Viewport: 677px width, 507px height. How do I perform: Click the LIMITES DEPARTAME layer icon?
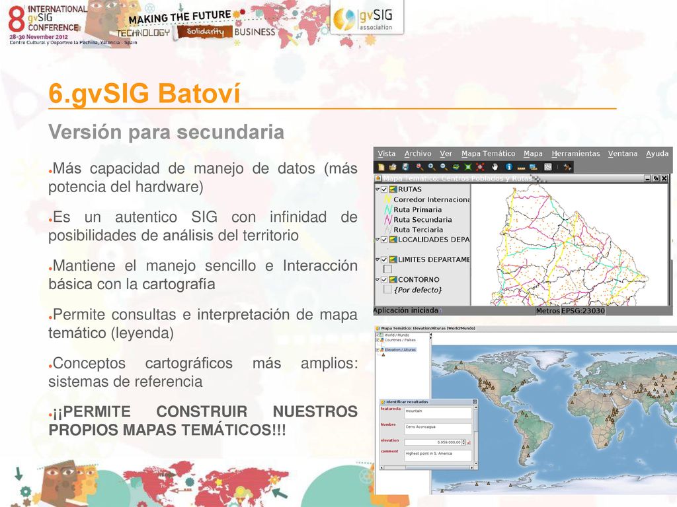click(393, 259)
